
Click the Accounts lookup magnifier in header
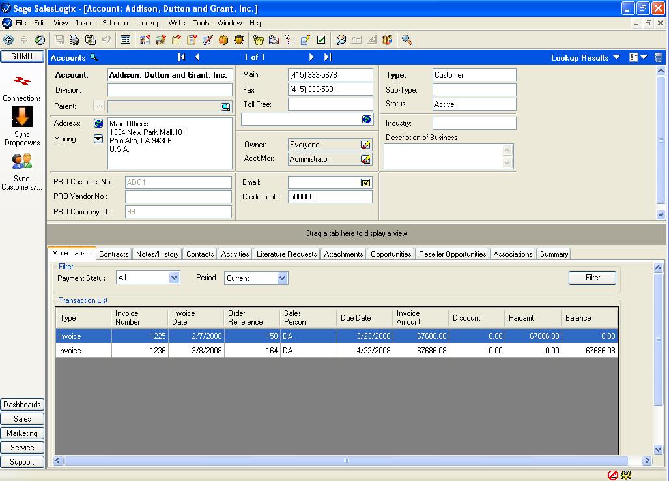coord(94,57)
